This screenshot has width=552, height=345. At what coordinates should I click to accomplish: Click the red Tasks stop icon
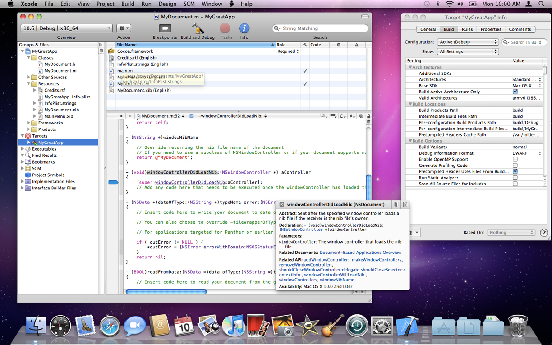click(x=225, y=28)
